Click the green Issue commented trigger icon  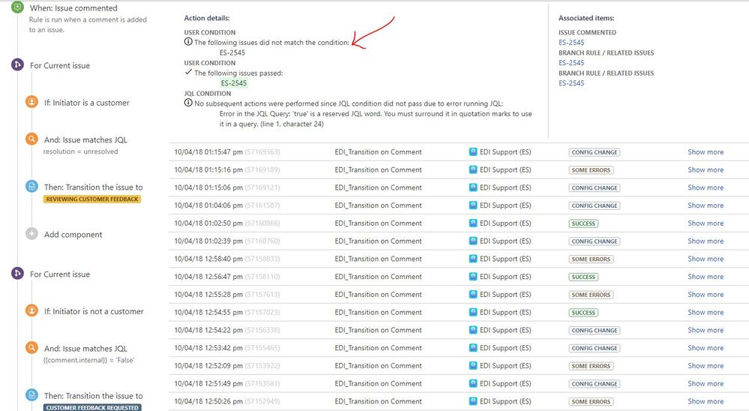pyautogui.click(x=17, y=7)
